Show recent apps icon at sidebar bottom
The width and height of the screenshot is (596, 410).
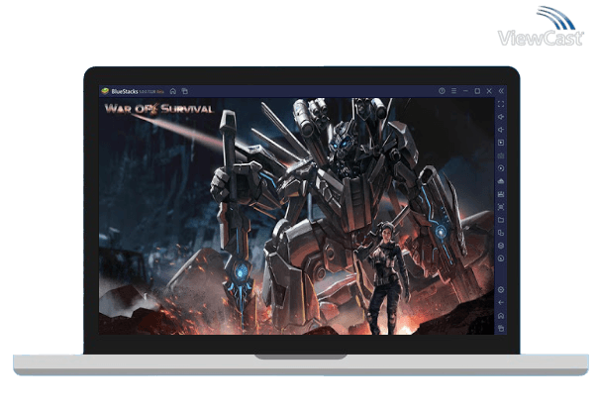click(501, 328)
